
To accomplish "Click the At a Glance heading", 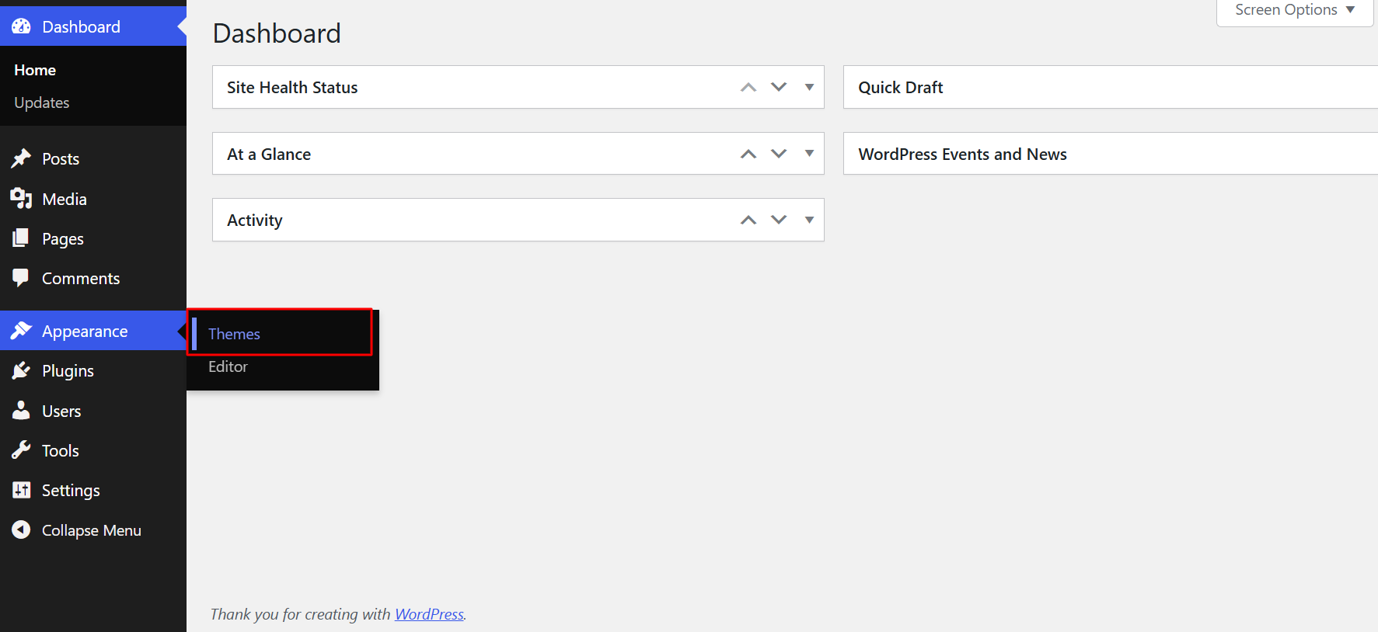I will tap(269, 155).
